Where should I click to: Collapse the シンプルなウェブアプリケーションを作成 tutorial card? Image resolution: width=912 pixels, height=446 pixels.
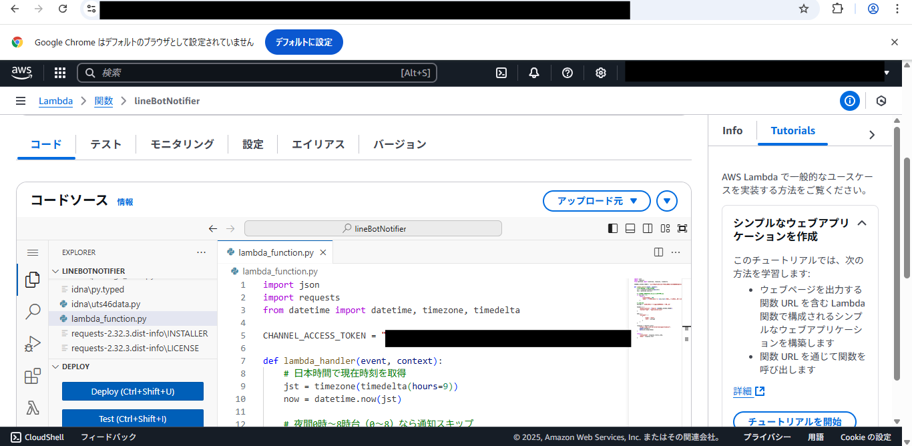tap(862, 223)
